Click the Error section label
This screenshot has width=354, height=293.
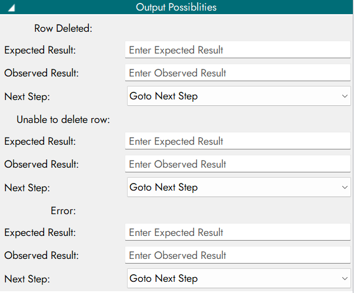click(64, 210)
